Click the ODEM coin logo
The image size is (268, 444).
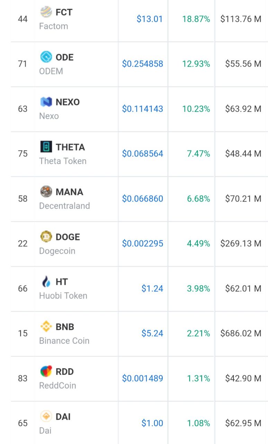(x=46, y=57)
